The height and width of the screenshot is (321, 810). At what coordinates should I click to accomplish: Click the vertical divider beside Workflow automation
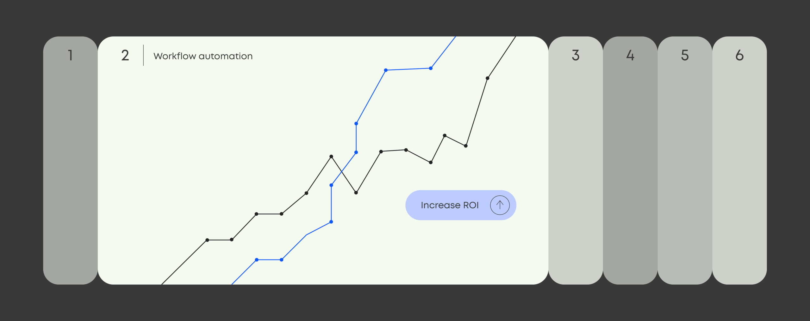tap(143, 55)
